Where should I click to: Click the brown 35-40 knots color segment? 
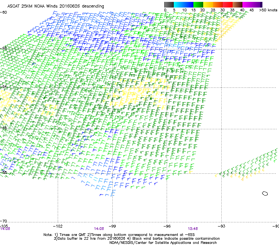[x=238, y=5]
